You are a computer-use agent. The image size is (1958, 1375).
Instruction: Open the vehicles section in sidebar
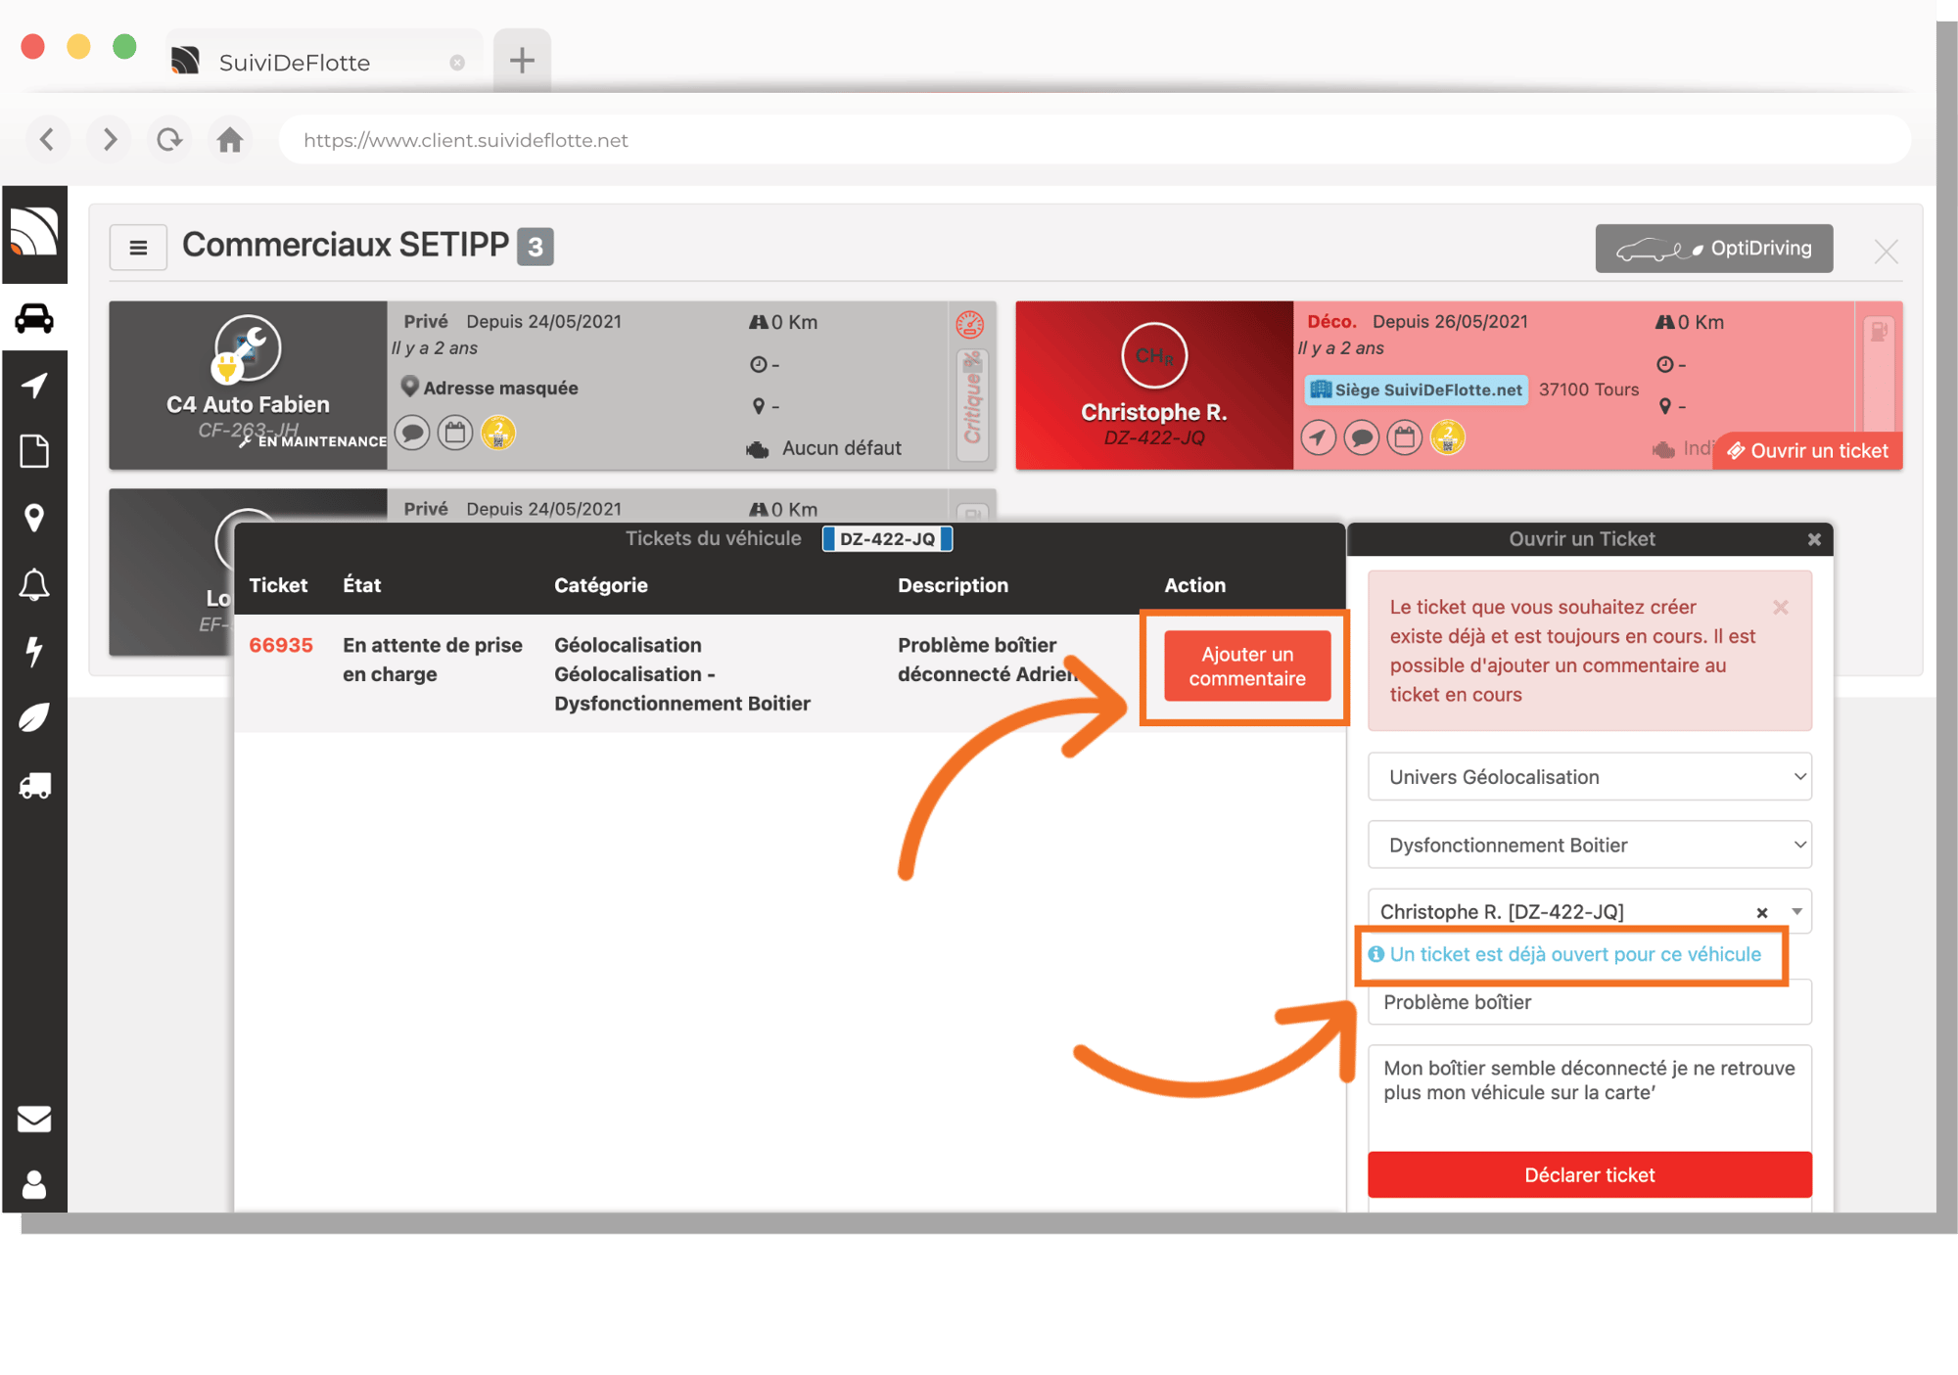pos(34,318)
